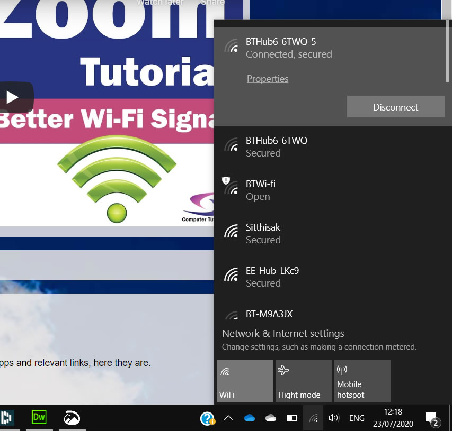Viewport: 452px width, 431px height.
Task: Open the speedometer app on the taskbar
Action: pos(72,418)
